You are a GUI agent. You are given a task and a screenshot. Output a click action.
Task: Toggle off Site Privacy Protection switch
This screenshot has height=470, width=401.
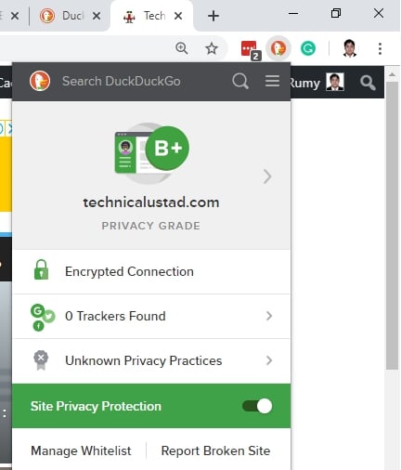pos(257,406)
